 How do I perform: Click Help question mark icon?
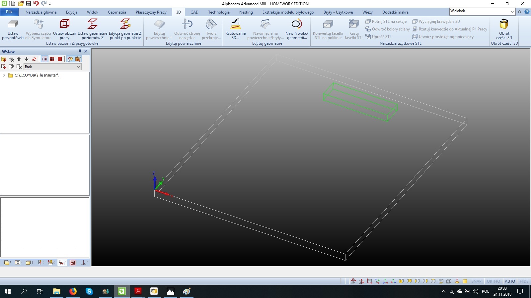(527, 12)
